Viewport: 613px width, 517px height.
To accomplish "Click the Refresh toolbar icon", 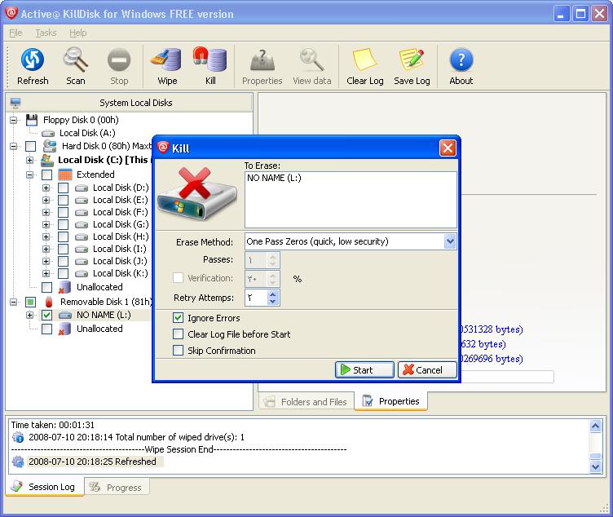I will (x=33, y=60).
